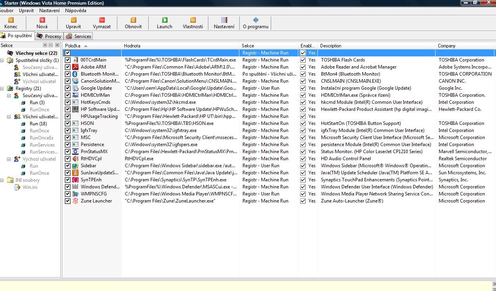The width and height of the screenshot is (496, 291).
Task: Select Run (18) registry node
Action: (x=38, y=124)
